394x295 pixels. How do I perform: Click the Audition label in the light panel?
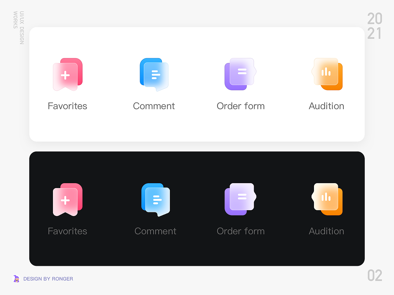tap(327, 106)
